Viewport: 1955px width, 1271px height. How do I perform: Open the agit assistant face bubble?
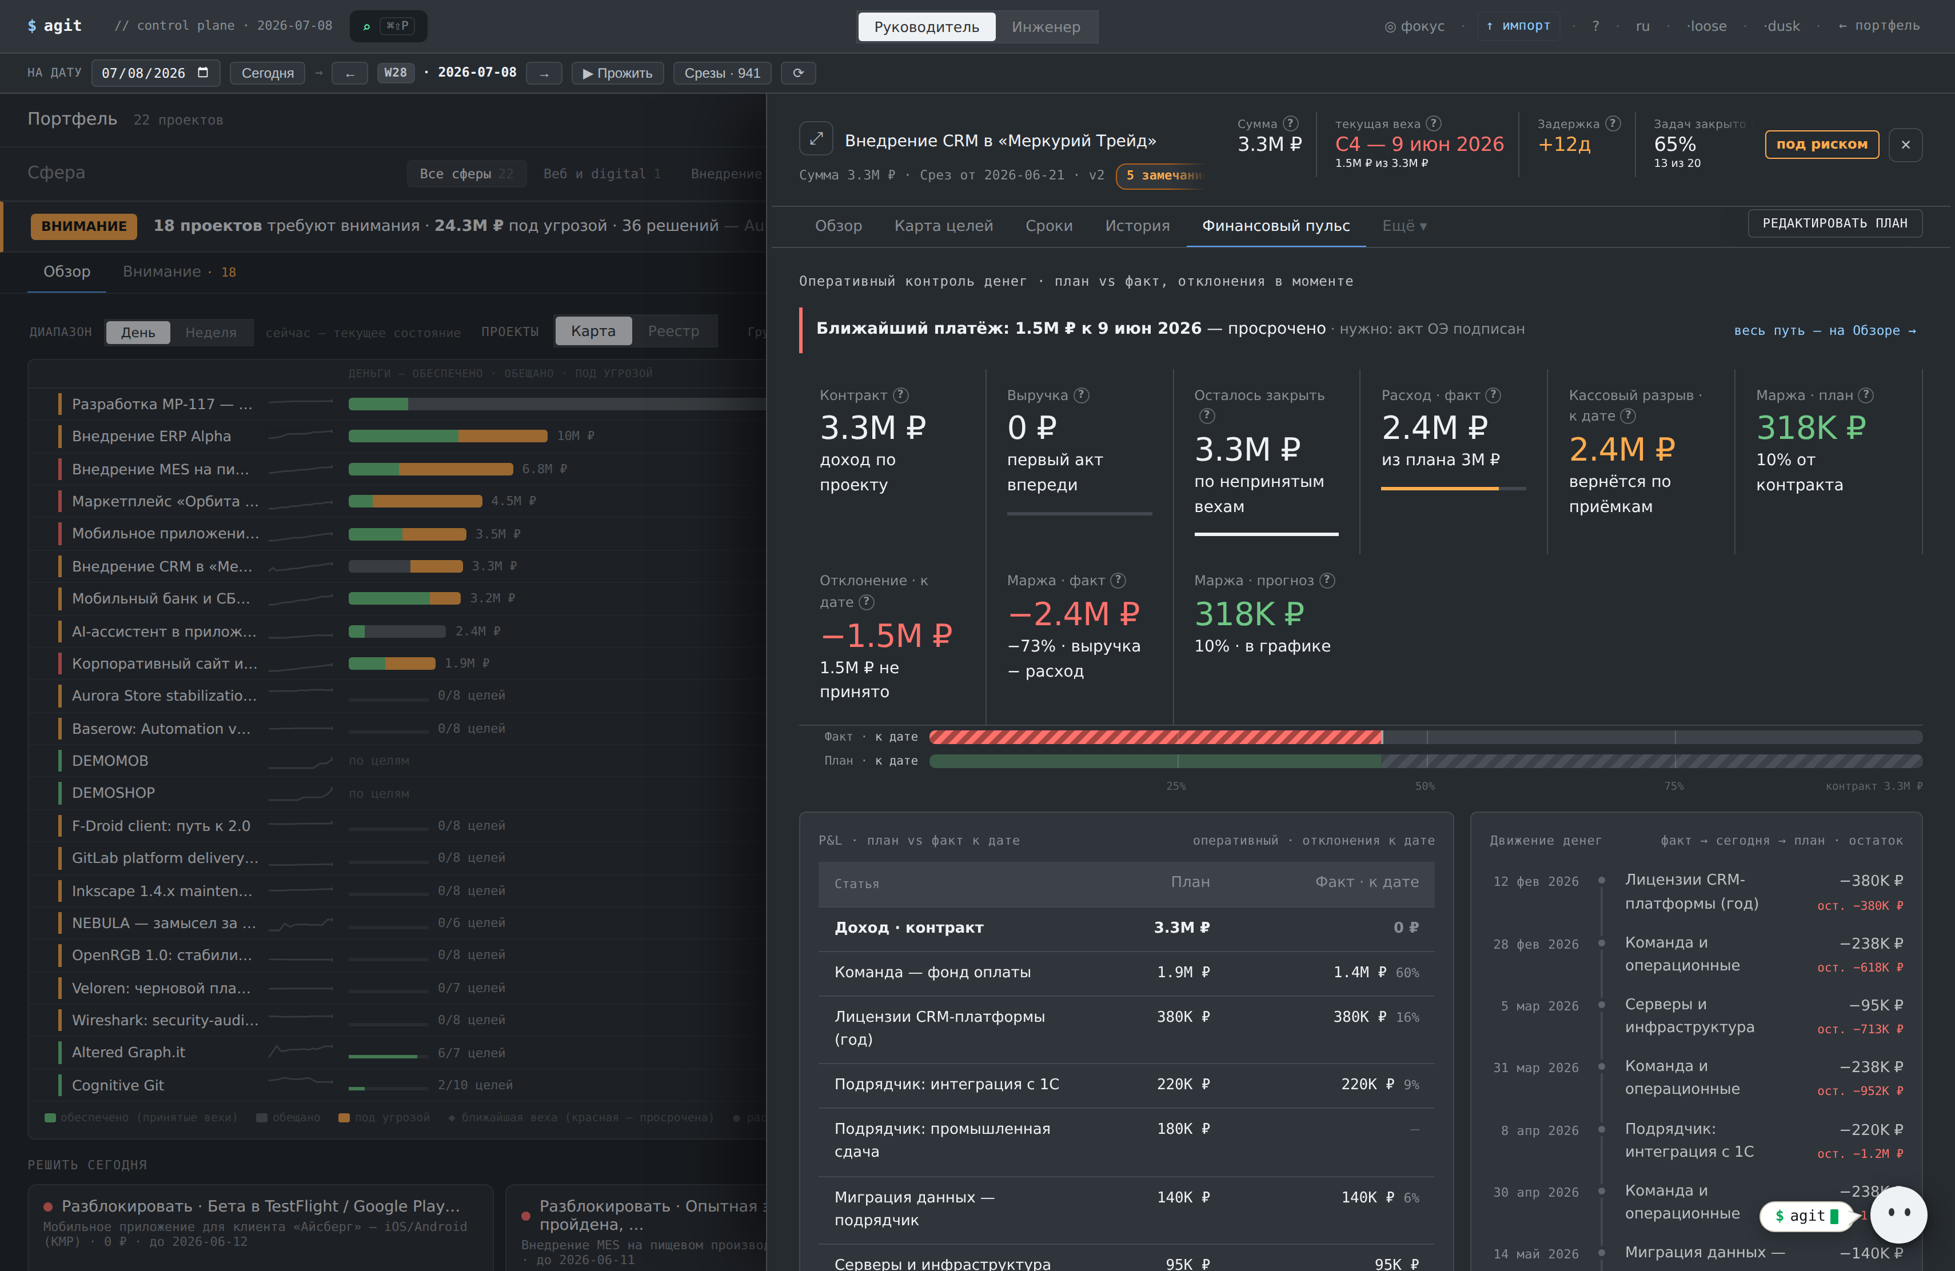pyautogui.click(x=1898, y=1214)
